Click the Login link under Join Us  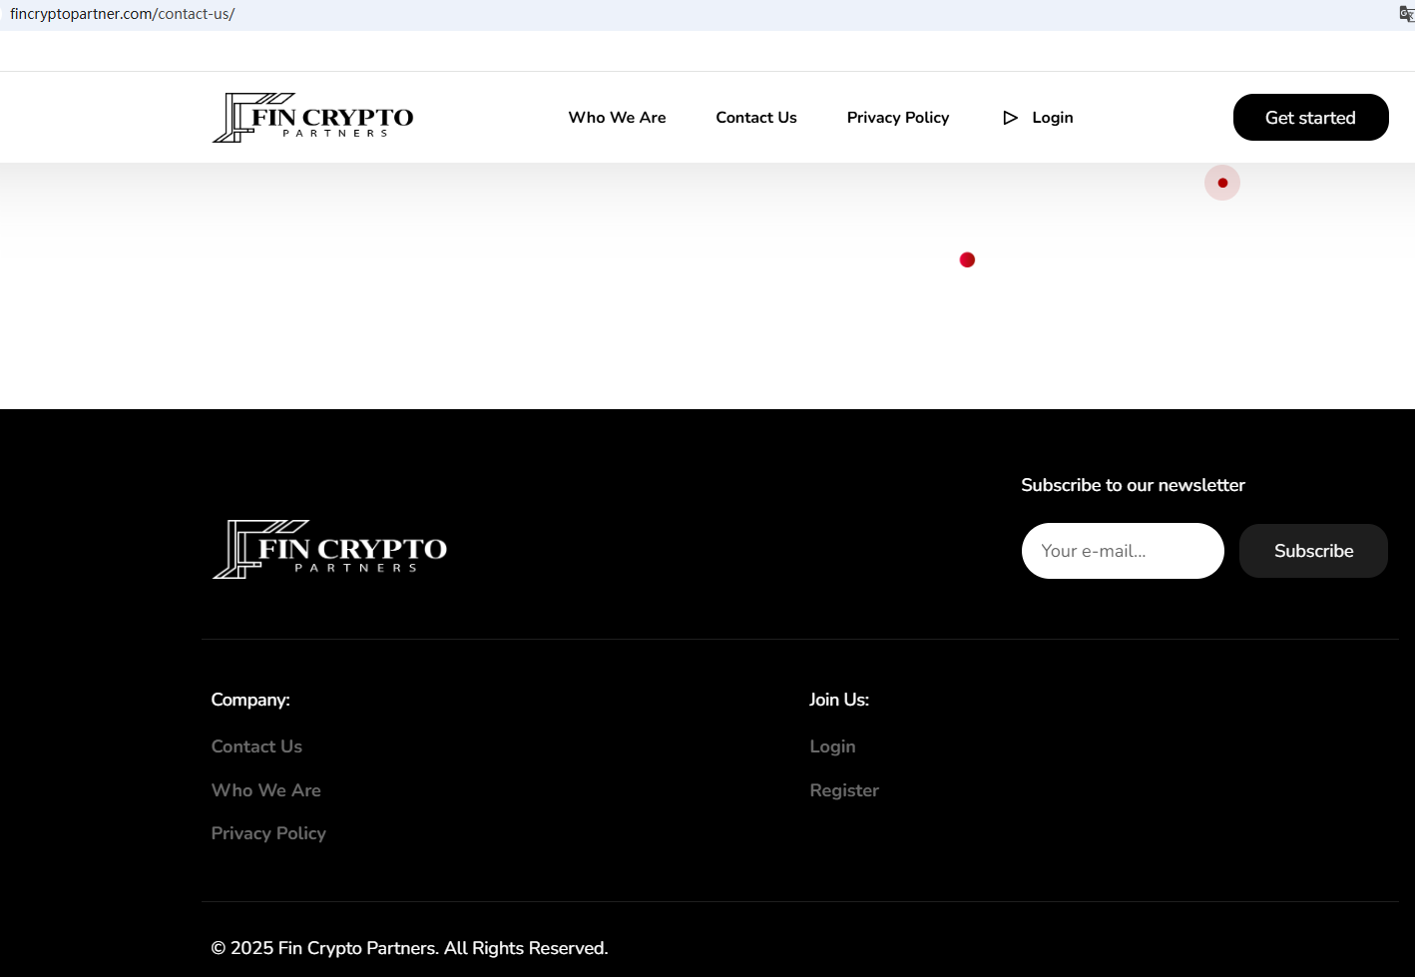coord(832,746)
